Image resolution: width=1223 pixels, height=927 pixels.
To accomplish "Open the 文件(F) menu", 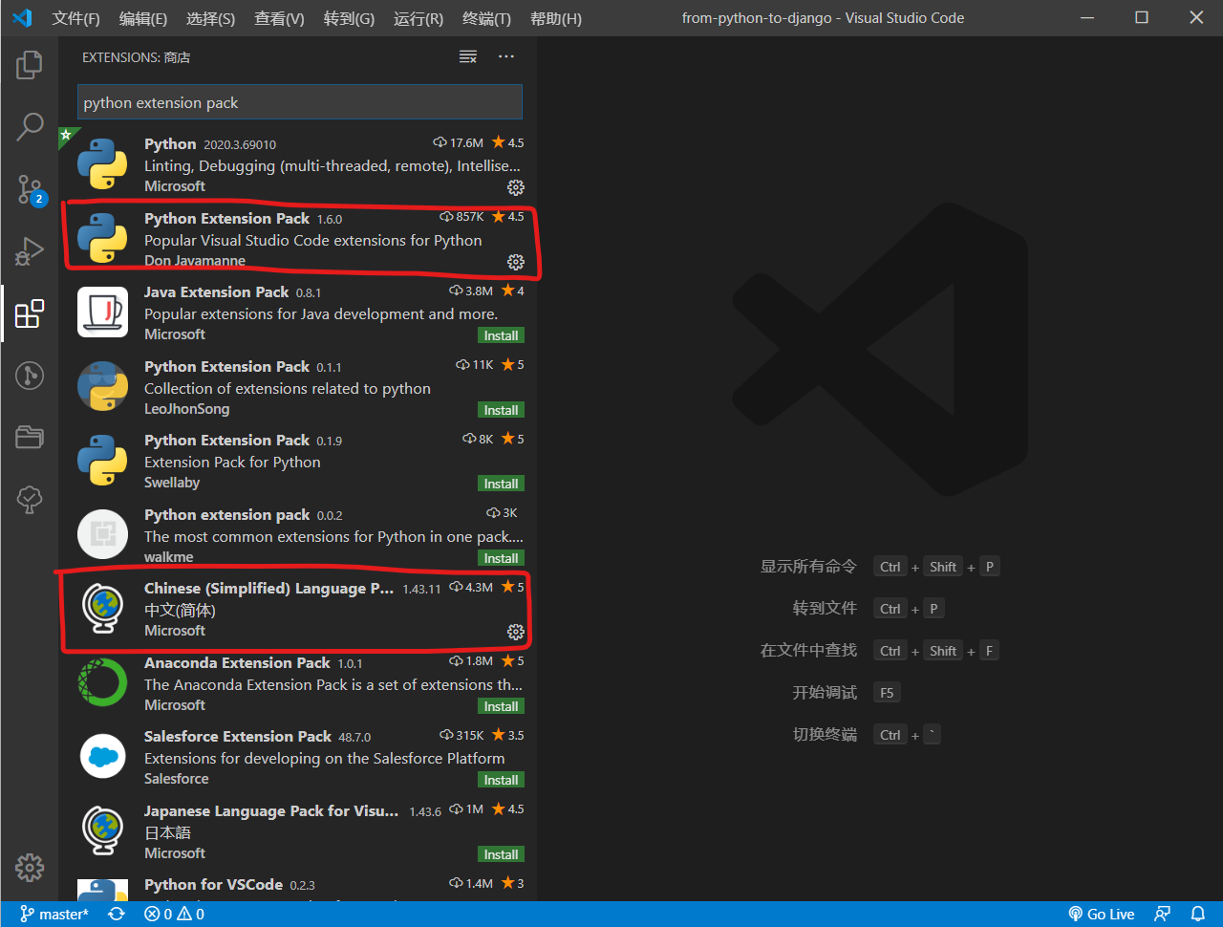I will tap(76, 18).
